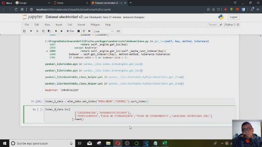This screenshot has width=262, height=147.
Task: Restart the kernel icon
Action: (84, 31)
